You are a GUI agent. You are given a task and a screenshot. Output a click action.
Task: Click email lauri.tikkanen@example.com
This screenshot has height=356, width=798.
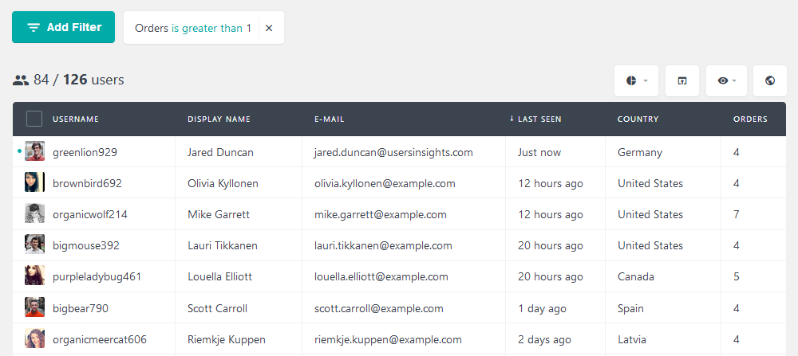click(383, 246)
